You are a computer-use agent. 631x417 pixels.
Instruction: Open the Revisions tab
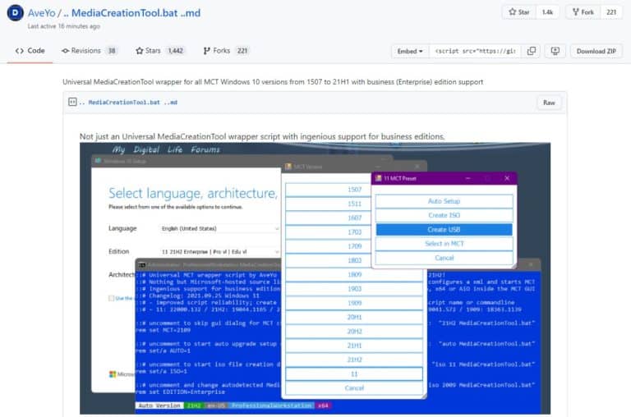pos(89,51)
